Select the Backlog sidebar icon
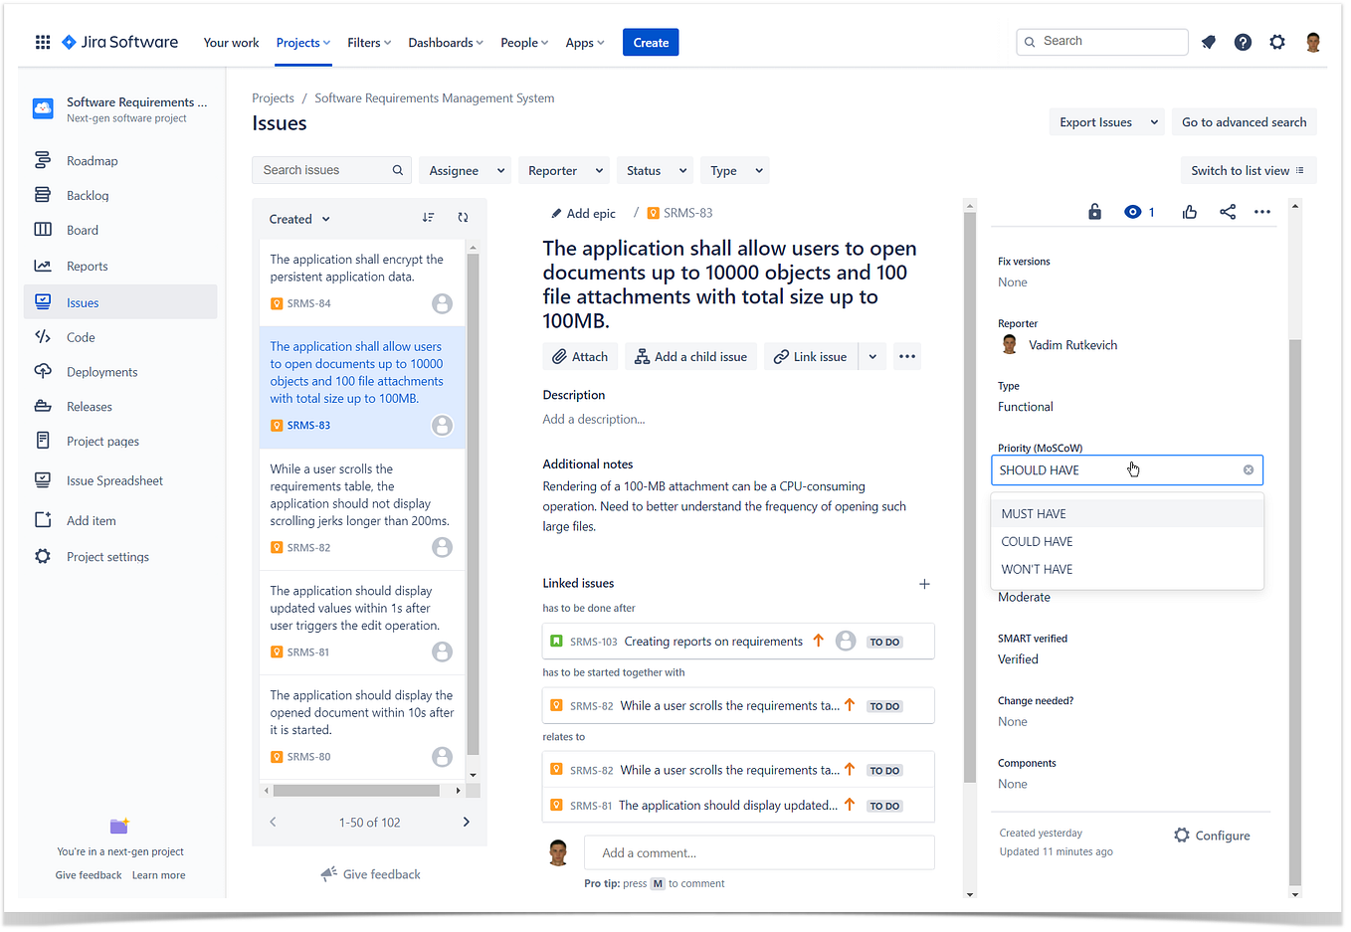The height and width of the screenshot is (932, 1351). click(x=42, y=195)
